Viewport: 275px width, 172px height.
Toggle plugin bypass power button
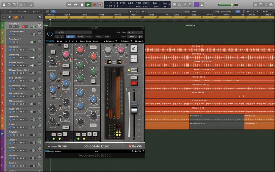point(50,34)
